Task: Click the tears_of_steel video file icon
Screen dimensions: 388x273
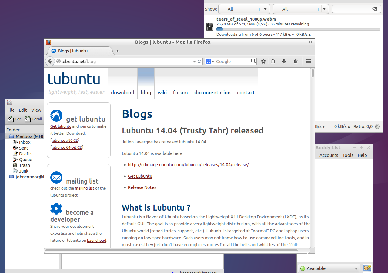Action: pyautogui.click(x=210, y=27)
